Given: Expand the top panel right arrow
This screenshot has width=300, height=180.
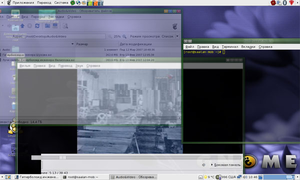Looking at the screenshot, I should coord(298,2).
